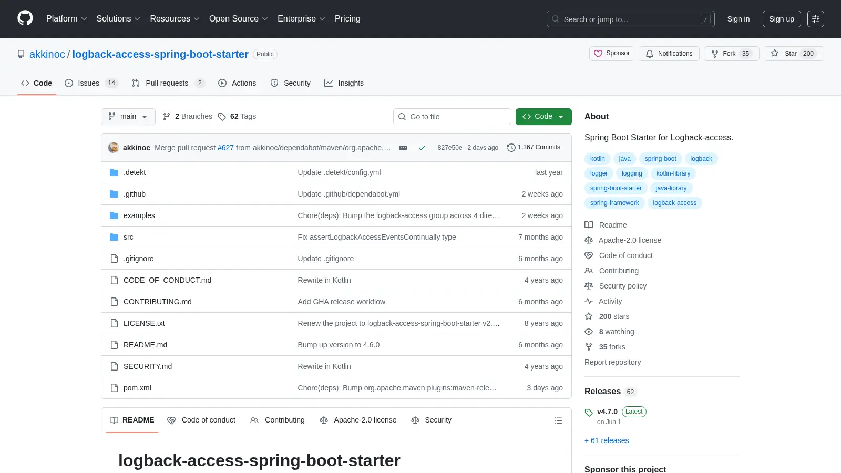The height and width of the screenshot is (473, 841).
Task: Switch to Apache-2.0 license README tab
Action: tap(358, 420)
